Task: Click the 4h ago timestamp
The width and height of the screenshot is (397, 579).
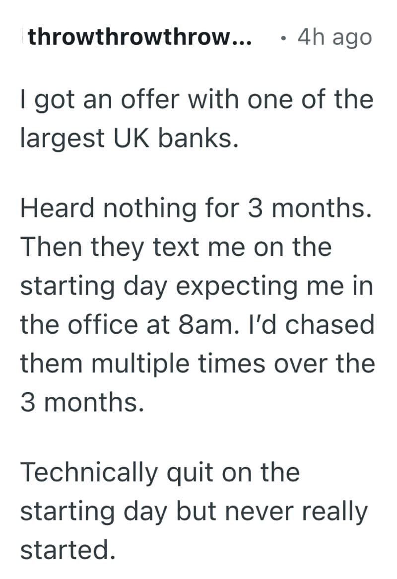Action: (334, 38)
